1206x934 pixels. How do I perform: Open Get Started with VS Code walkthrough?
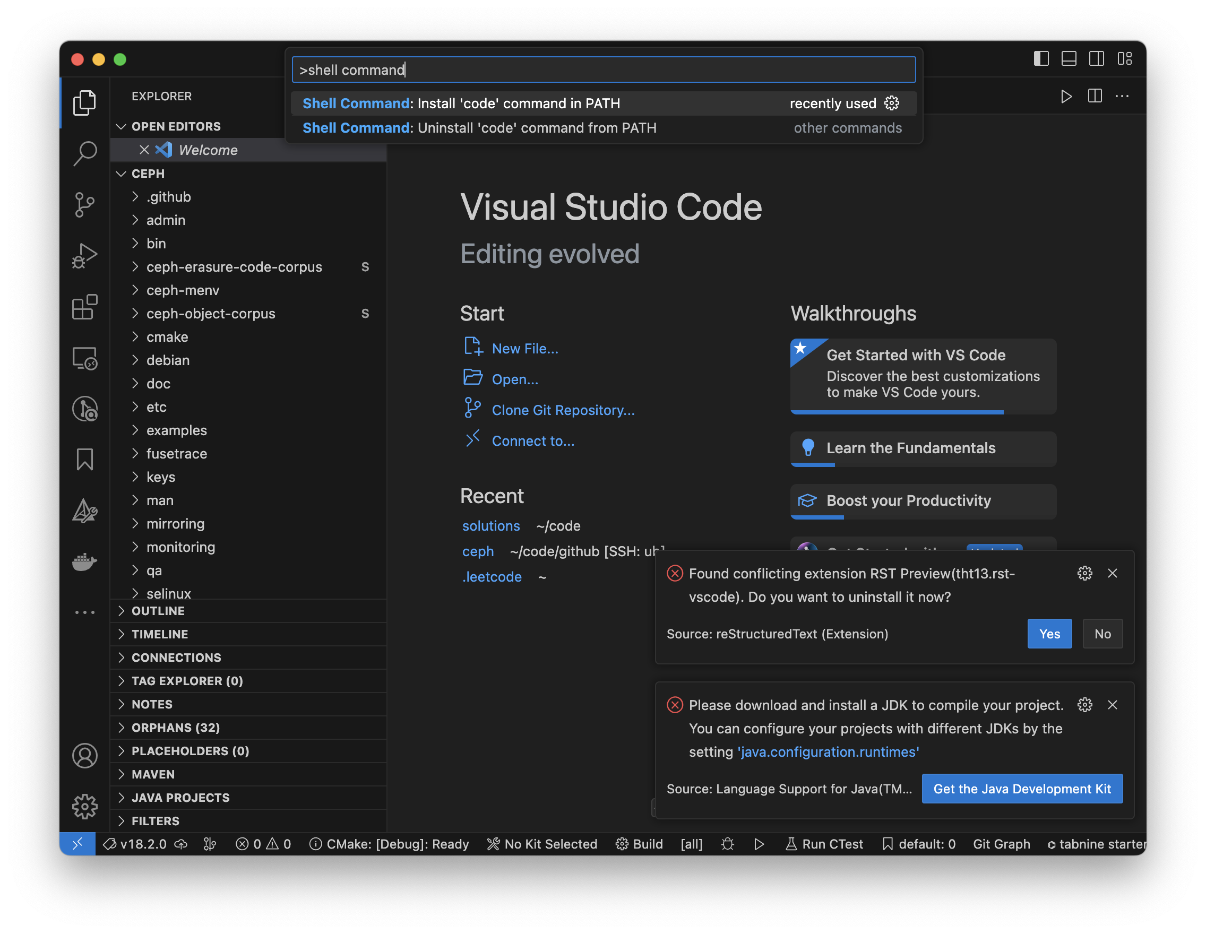pos(923,375)
